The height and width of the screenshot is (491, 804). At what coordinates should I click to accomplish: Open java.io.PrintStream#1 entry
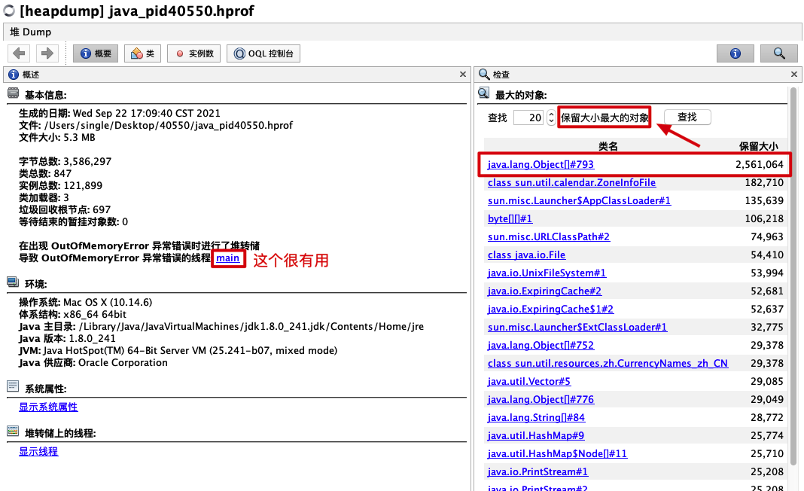(x=538, y=471)
